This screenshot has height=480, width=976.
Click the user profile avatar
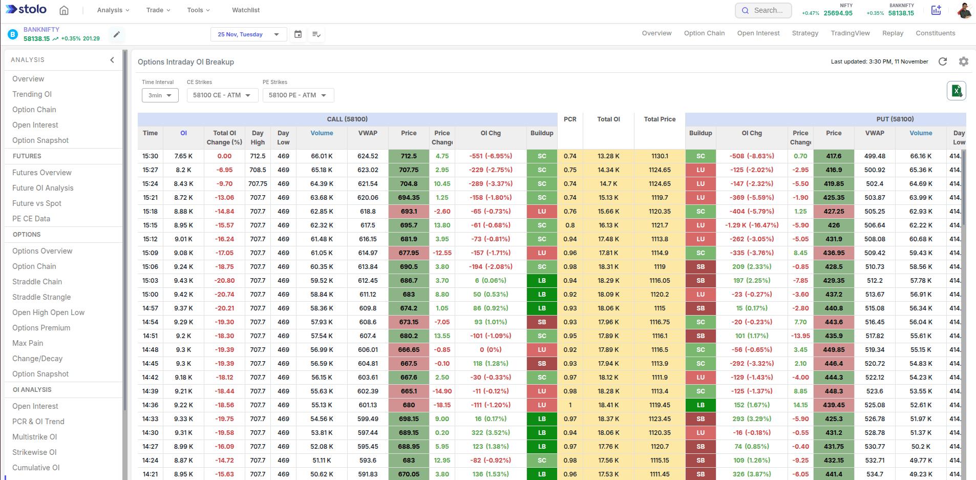tap(964, 10)
